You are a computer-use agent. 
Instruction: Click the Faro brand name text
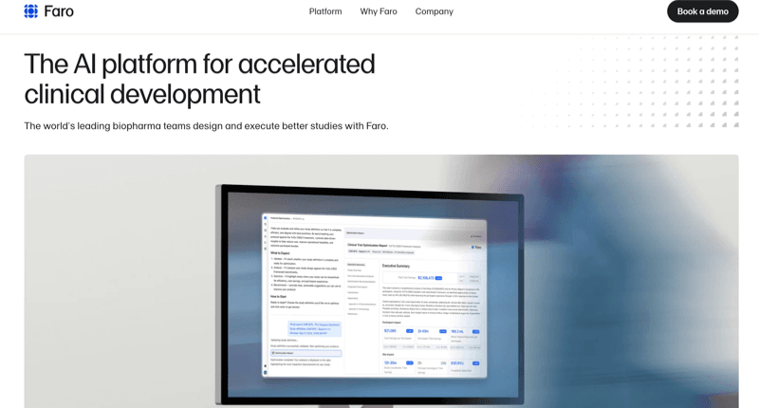tap(59, 11)
